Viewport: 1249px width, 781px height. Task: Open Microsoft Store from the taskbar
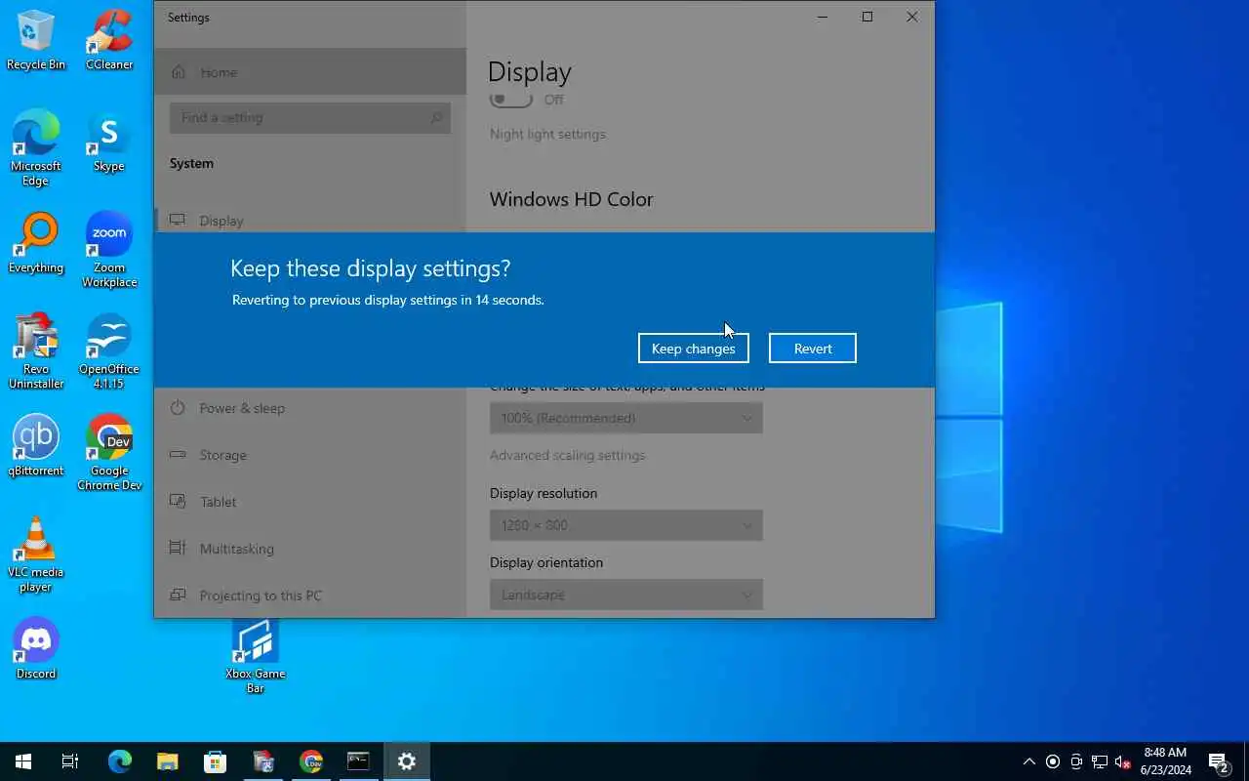tap(215, 761)
